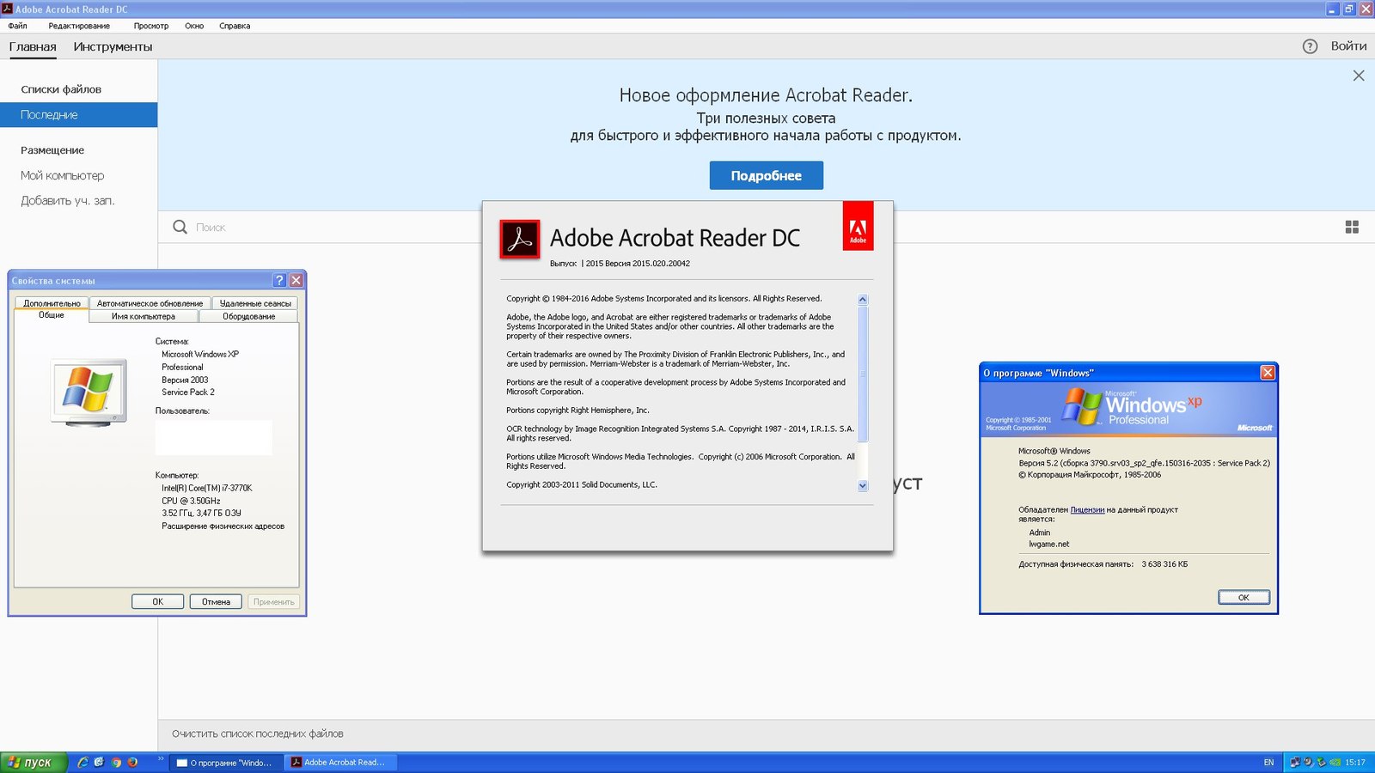Click the Acrobat icon in the window title bar
This screenshot has height=773, width=1375.
coord(7,9)
